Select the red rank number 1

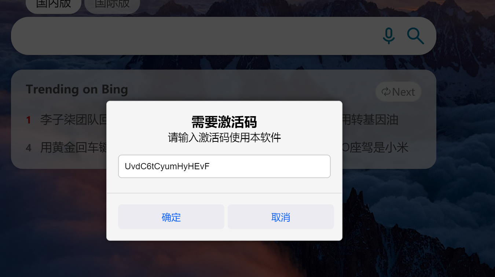pyautogui.click(x=28, y=119)
